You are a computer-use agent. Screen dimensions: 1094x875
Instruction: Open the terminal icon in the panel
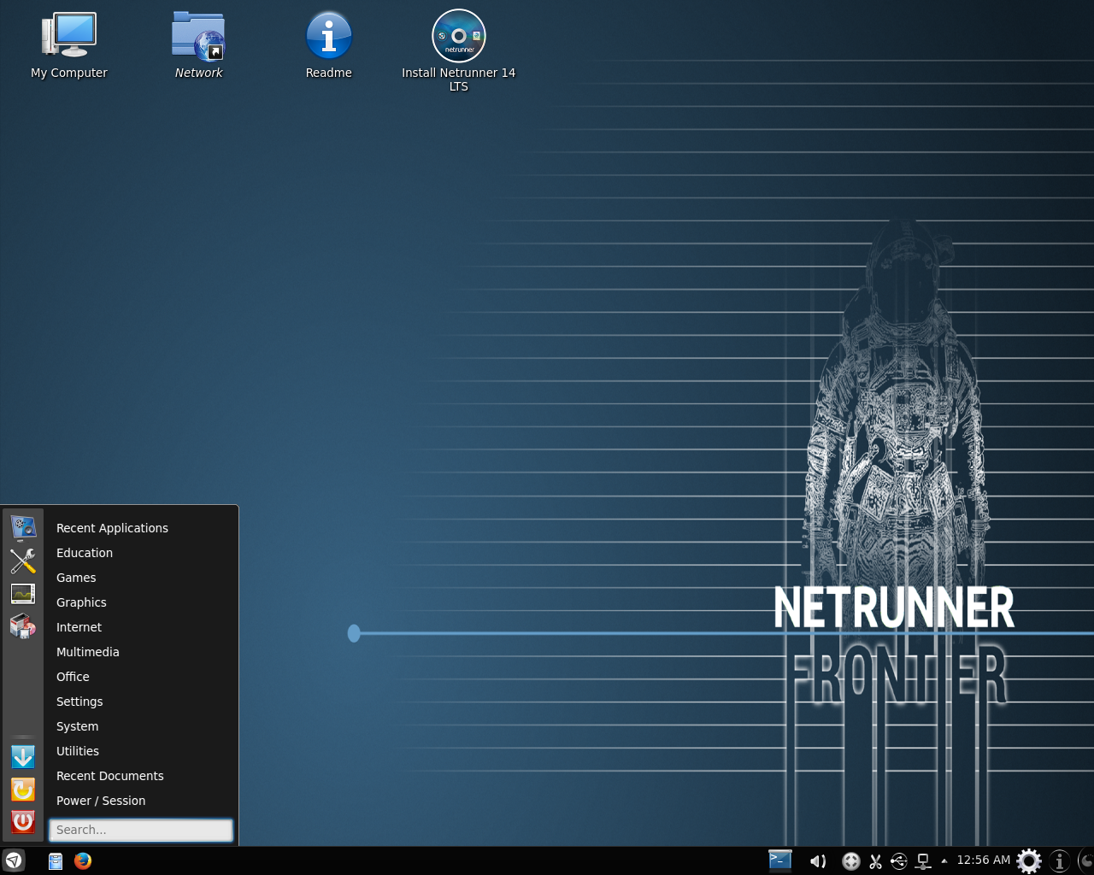click(779, 860)
